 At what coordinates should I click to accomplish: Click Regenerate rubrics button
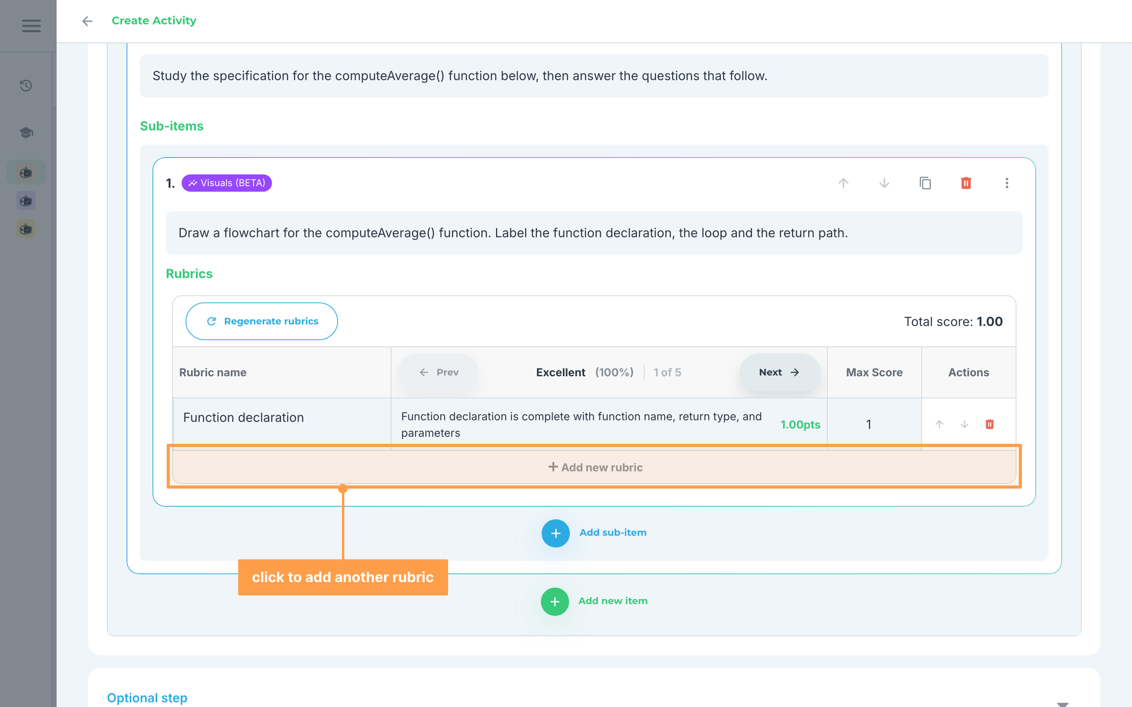tap(261, 321)
